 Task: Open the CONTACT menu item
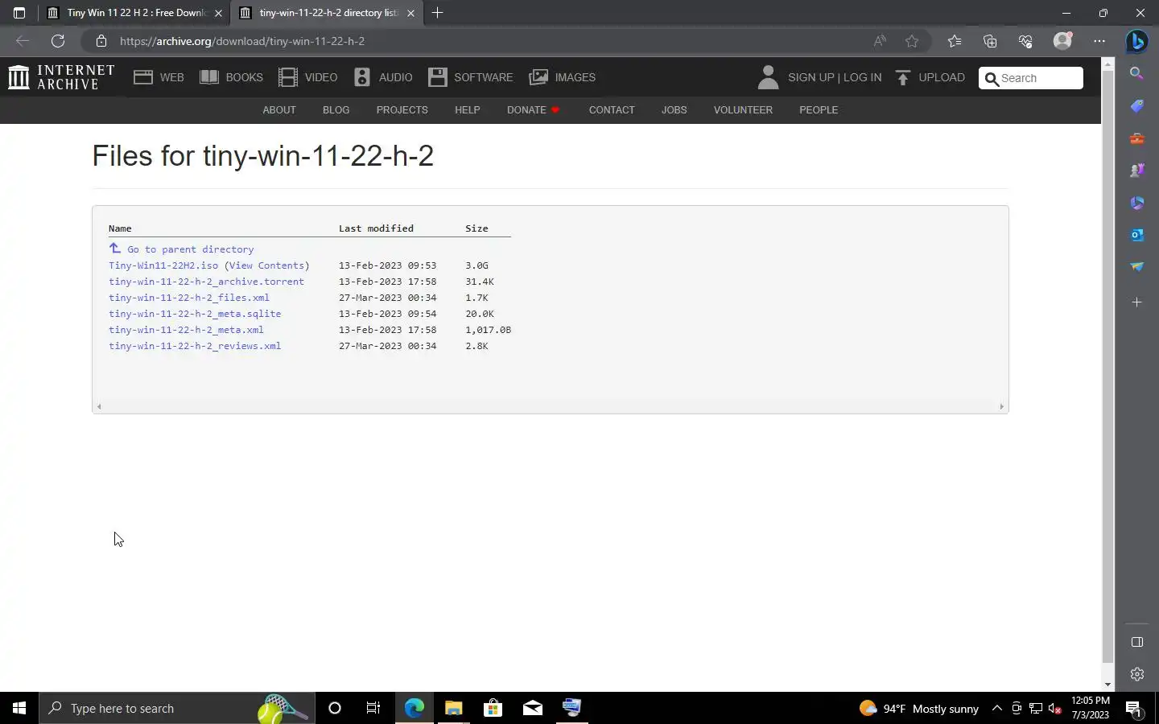[612, 109]
